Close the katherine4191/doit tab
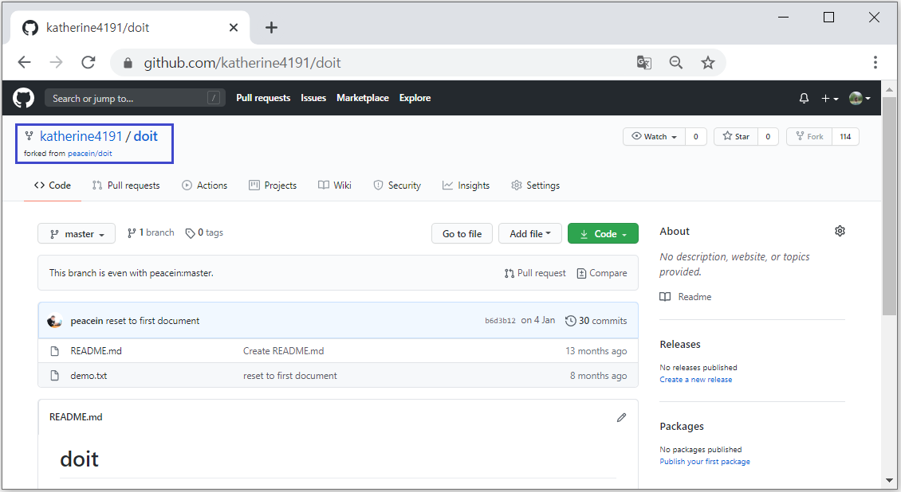901x492 pixels. coord(234,28)
